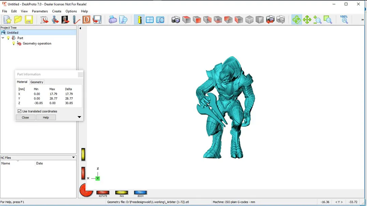Click the load vector file icon
The height and width of the screenshot is (206, 367).
point(44,20)
